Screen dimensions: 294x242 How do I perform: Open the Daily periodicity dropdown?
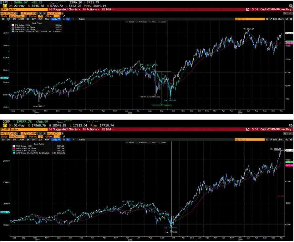(55, 19)
